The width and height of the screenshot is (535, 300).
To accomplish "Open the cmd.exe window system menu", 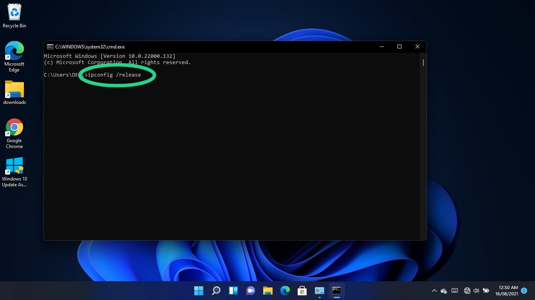I will (49, 46).
